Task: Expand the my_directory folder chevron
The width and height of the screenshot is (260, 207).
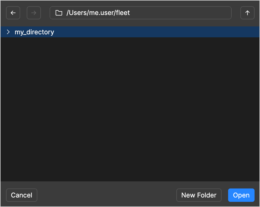Action: pyautogui.click(x=8, y=32)
